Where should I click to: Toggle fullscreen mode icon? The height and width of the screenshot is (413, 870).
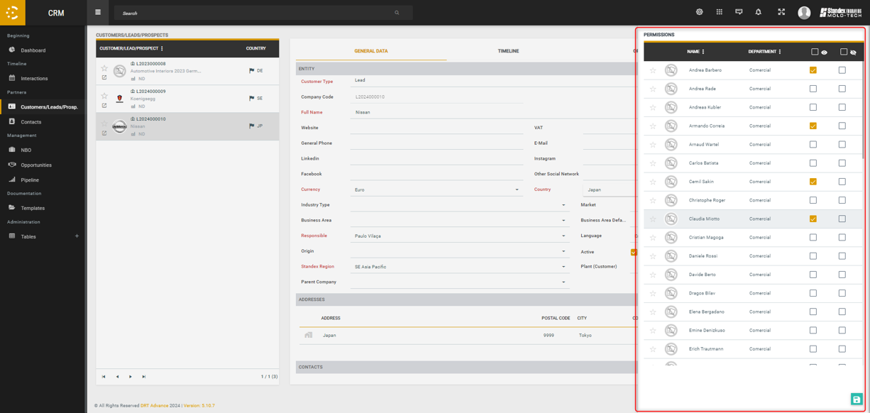coord(781,12)
